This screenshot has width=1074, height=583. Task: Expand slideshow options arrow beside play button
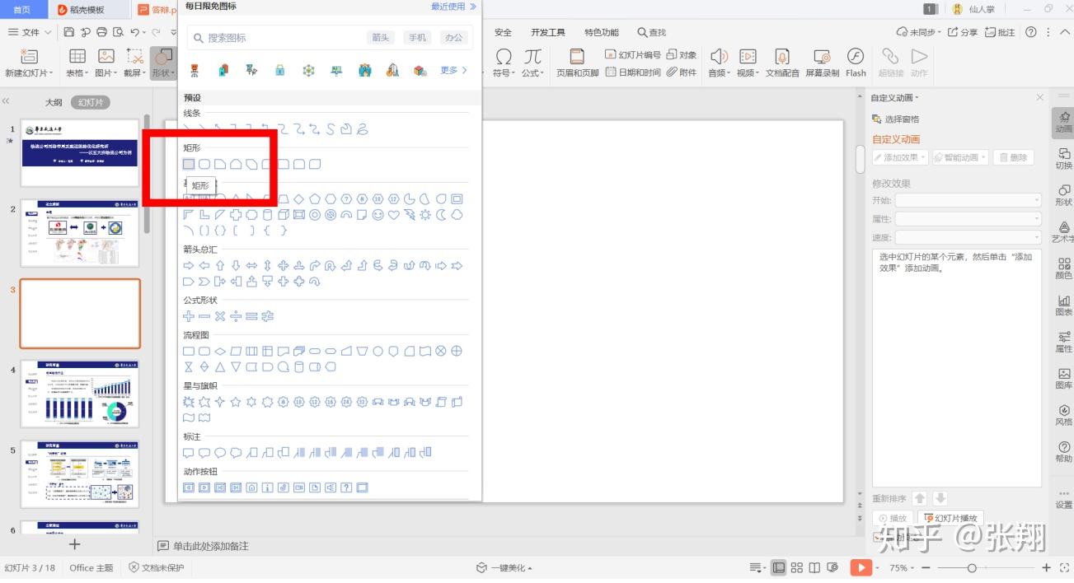click(877, 568)
